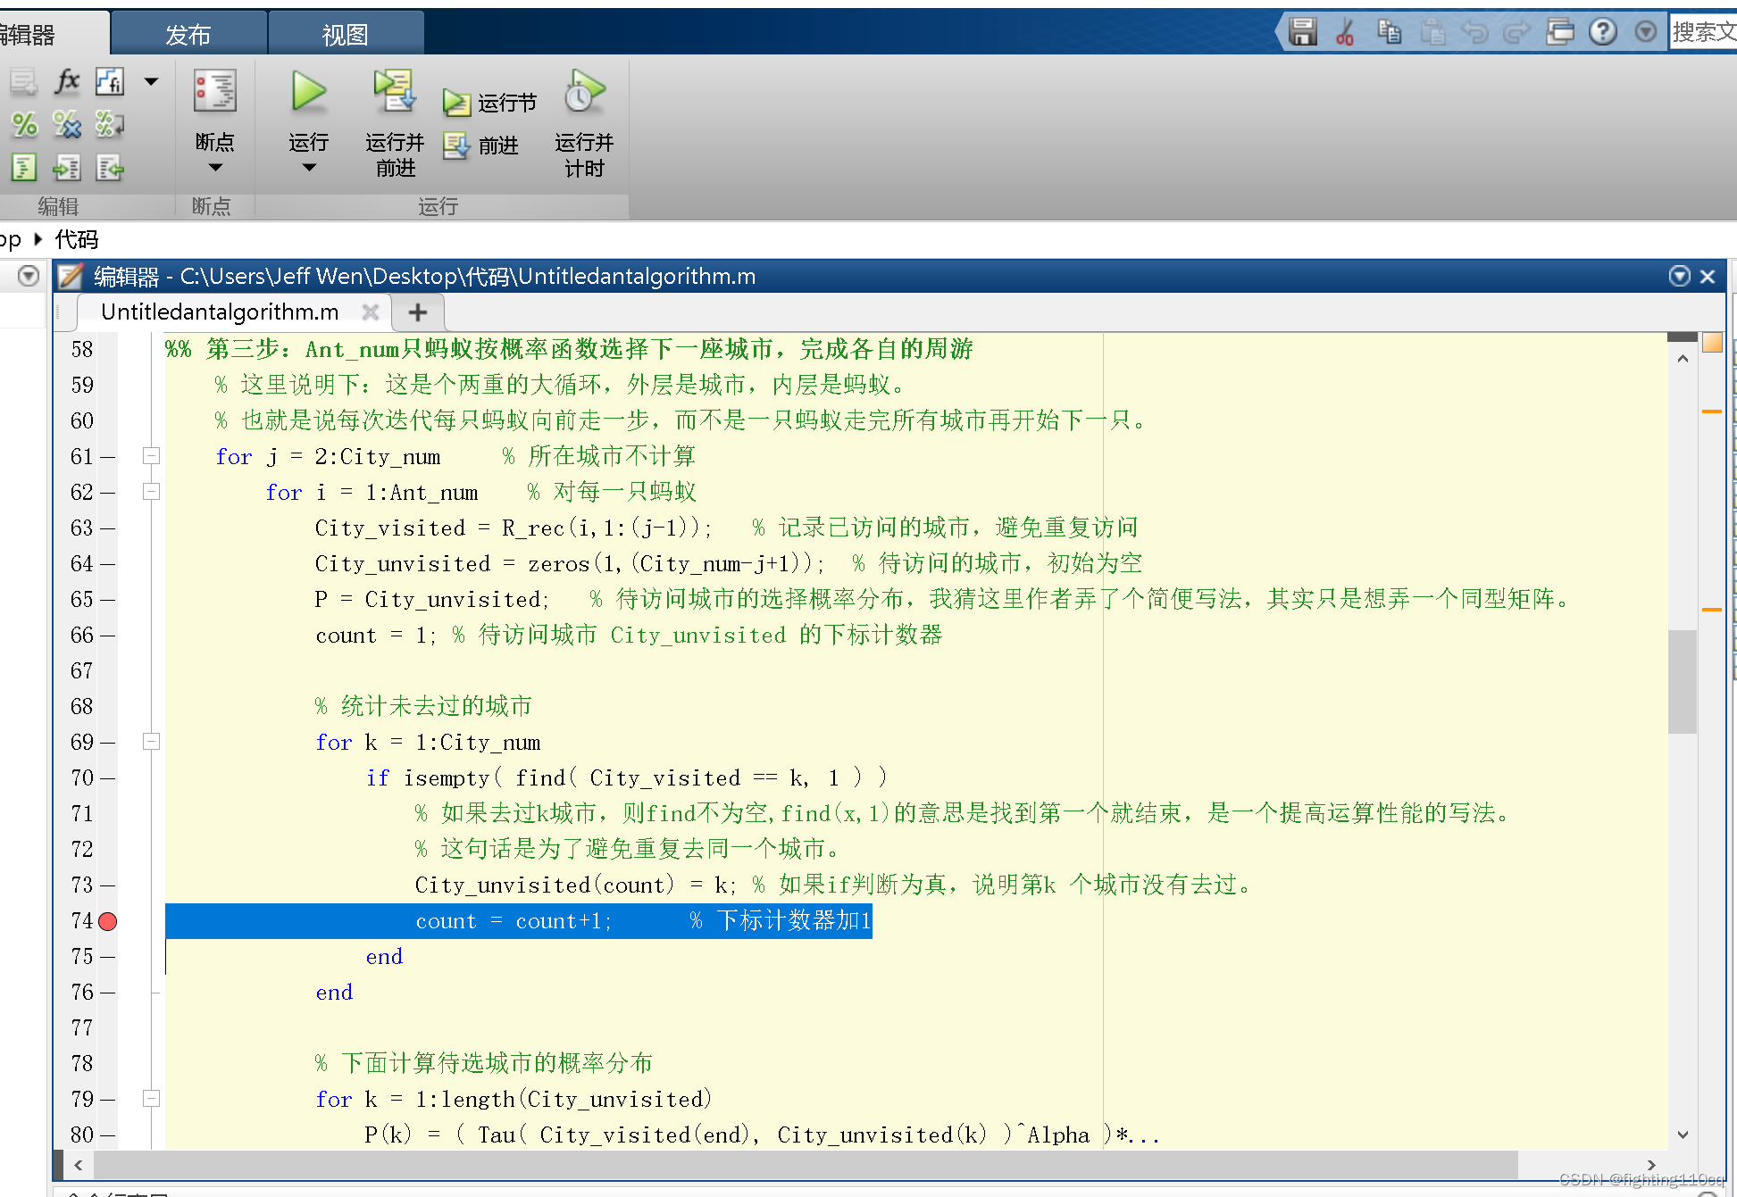Image resolution: width=1737 pixels, height=1197 pixels.
Task: Click the Advance (前进) icon
Action: [x=456, y=145]
